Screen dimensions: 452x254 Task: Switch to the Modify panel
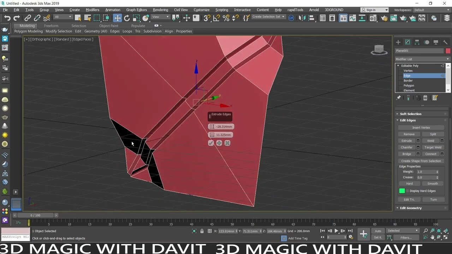[408, 42]
